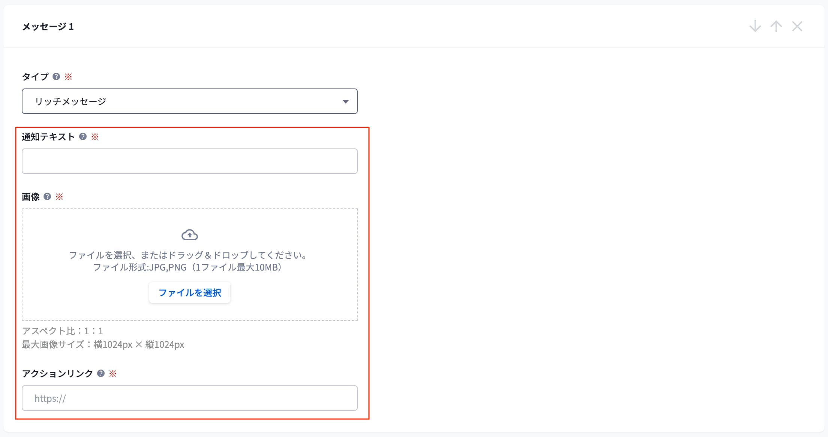This screenshot has width=828, height=437.
Task: Click the タイプ field label
Action: 35,77
